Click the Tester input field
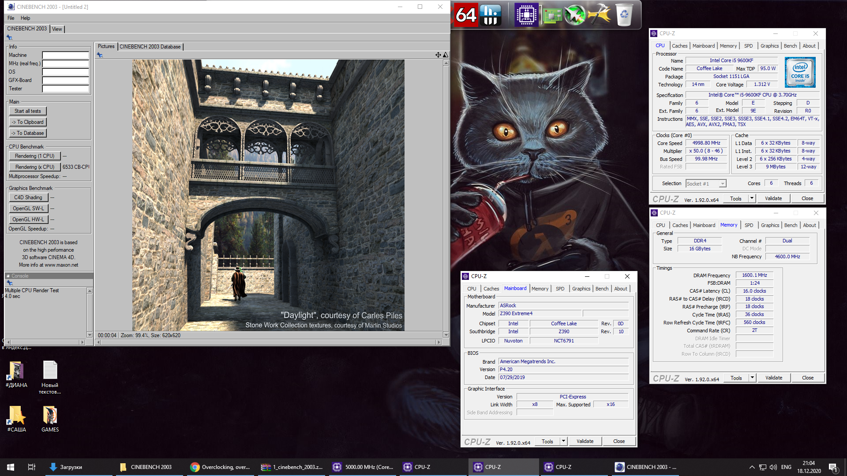Viewport: 847px width, 476px height. [66, 89]
